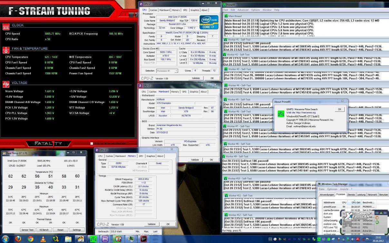Open the Options menu in Prime95
Screen dimensions: 389x243
(x=255, y=10)
